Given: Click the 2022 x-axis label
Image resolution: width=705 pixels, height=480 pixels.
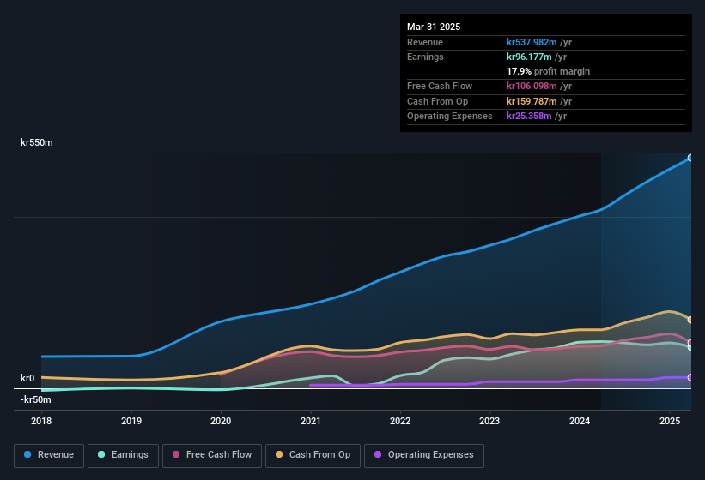Looking at the screenshot, I should tap(400, 421).
